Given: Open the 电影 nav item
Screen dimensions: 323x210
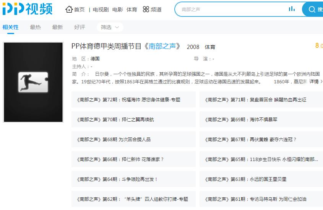Looking at the screenshot, I should [x=118, y=10].
